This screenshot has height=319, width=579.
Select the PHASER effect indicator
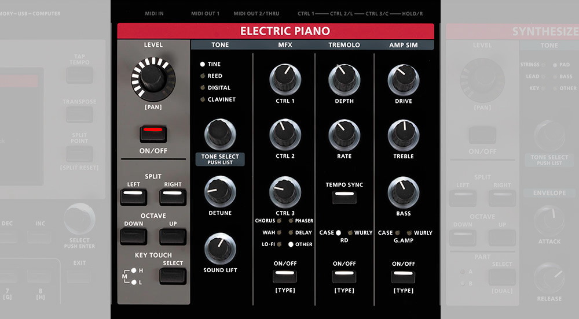click(x=291, y=221)
